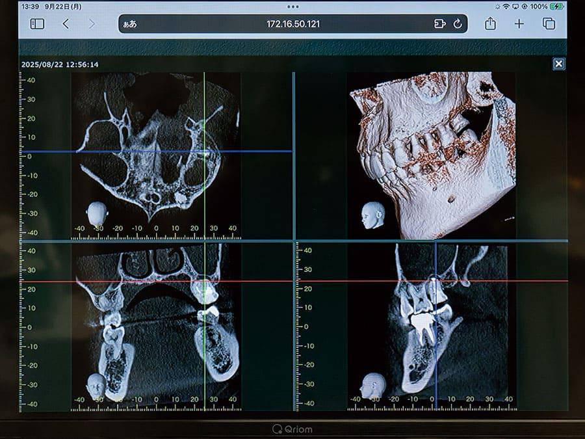Image resolution: width=585 pixels, height=439 pixels.
Task: Open the Share sheet
Action: click(x=490, y=24)
